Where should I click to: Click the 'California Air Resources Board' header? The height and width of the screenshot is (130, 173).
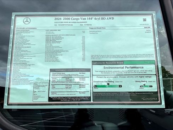click(108, 63)
